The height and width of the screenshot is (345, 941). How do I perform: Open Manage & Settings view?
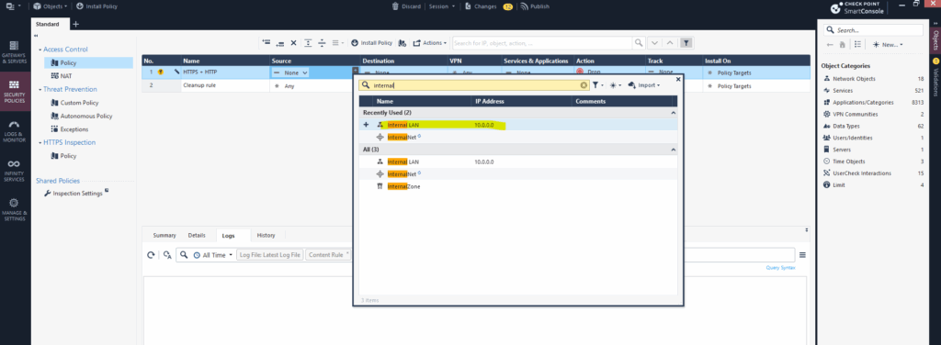[x=13, y=209]
